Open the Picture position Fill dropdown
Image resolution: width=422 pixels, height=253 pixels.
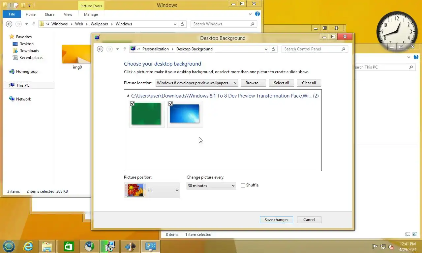(x=152, y=190)
